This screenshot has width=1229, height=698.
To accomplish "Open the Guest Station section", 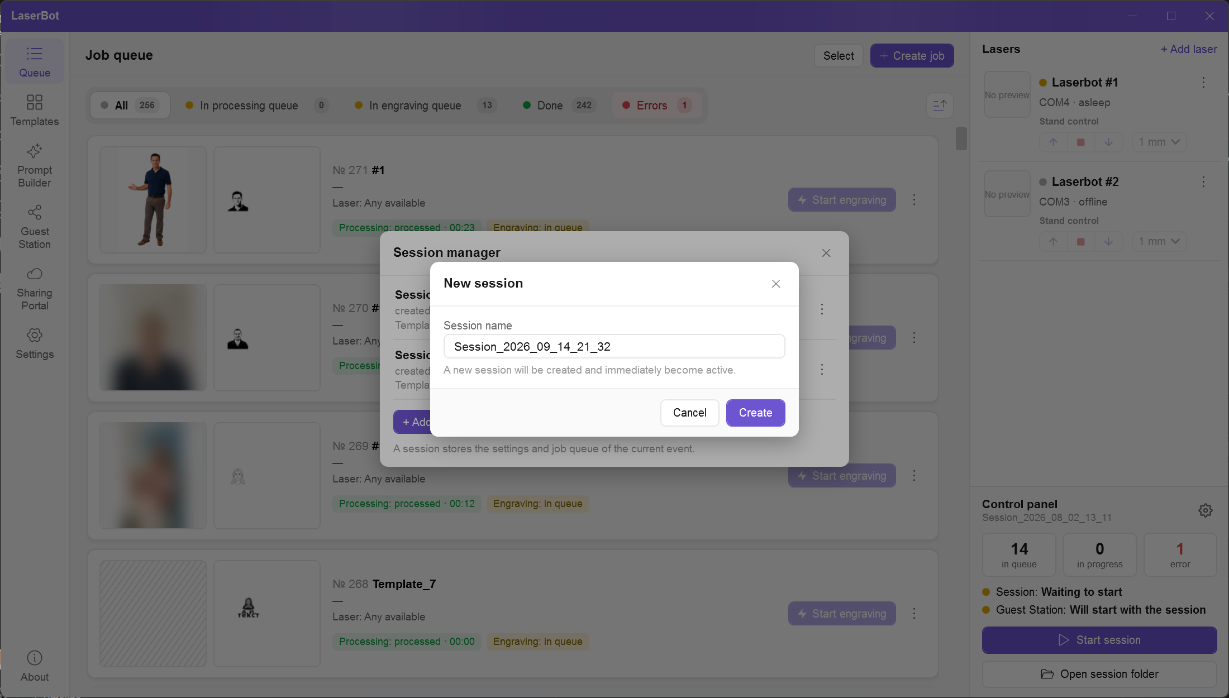I will [x=35, y=227].
